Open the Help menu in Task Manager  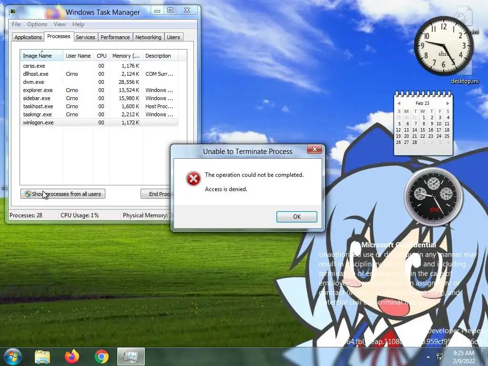coord(78,24)
